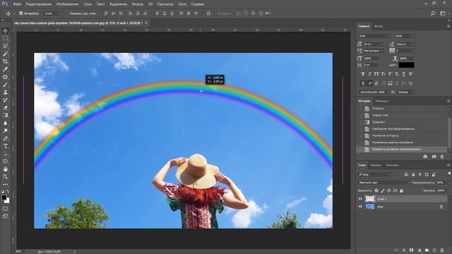Open leading (Авто) dropdown
The width and height of the screenshot is (452, 254).
coord(413,44)
